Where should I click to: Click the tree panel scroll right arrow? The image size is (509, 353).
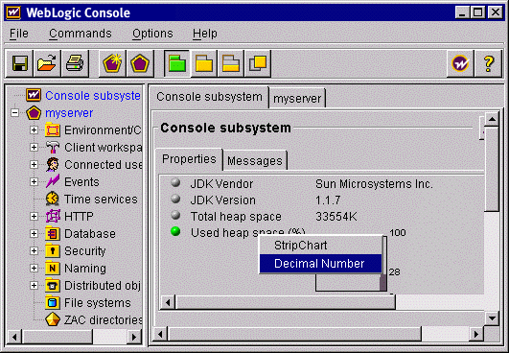pos(133,337)
